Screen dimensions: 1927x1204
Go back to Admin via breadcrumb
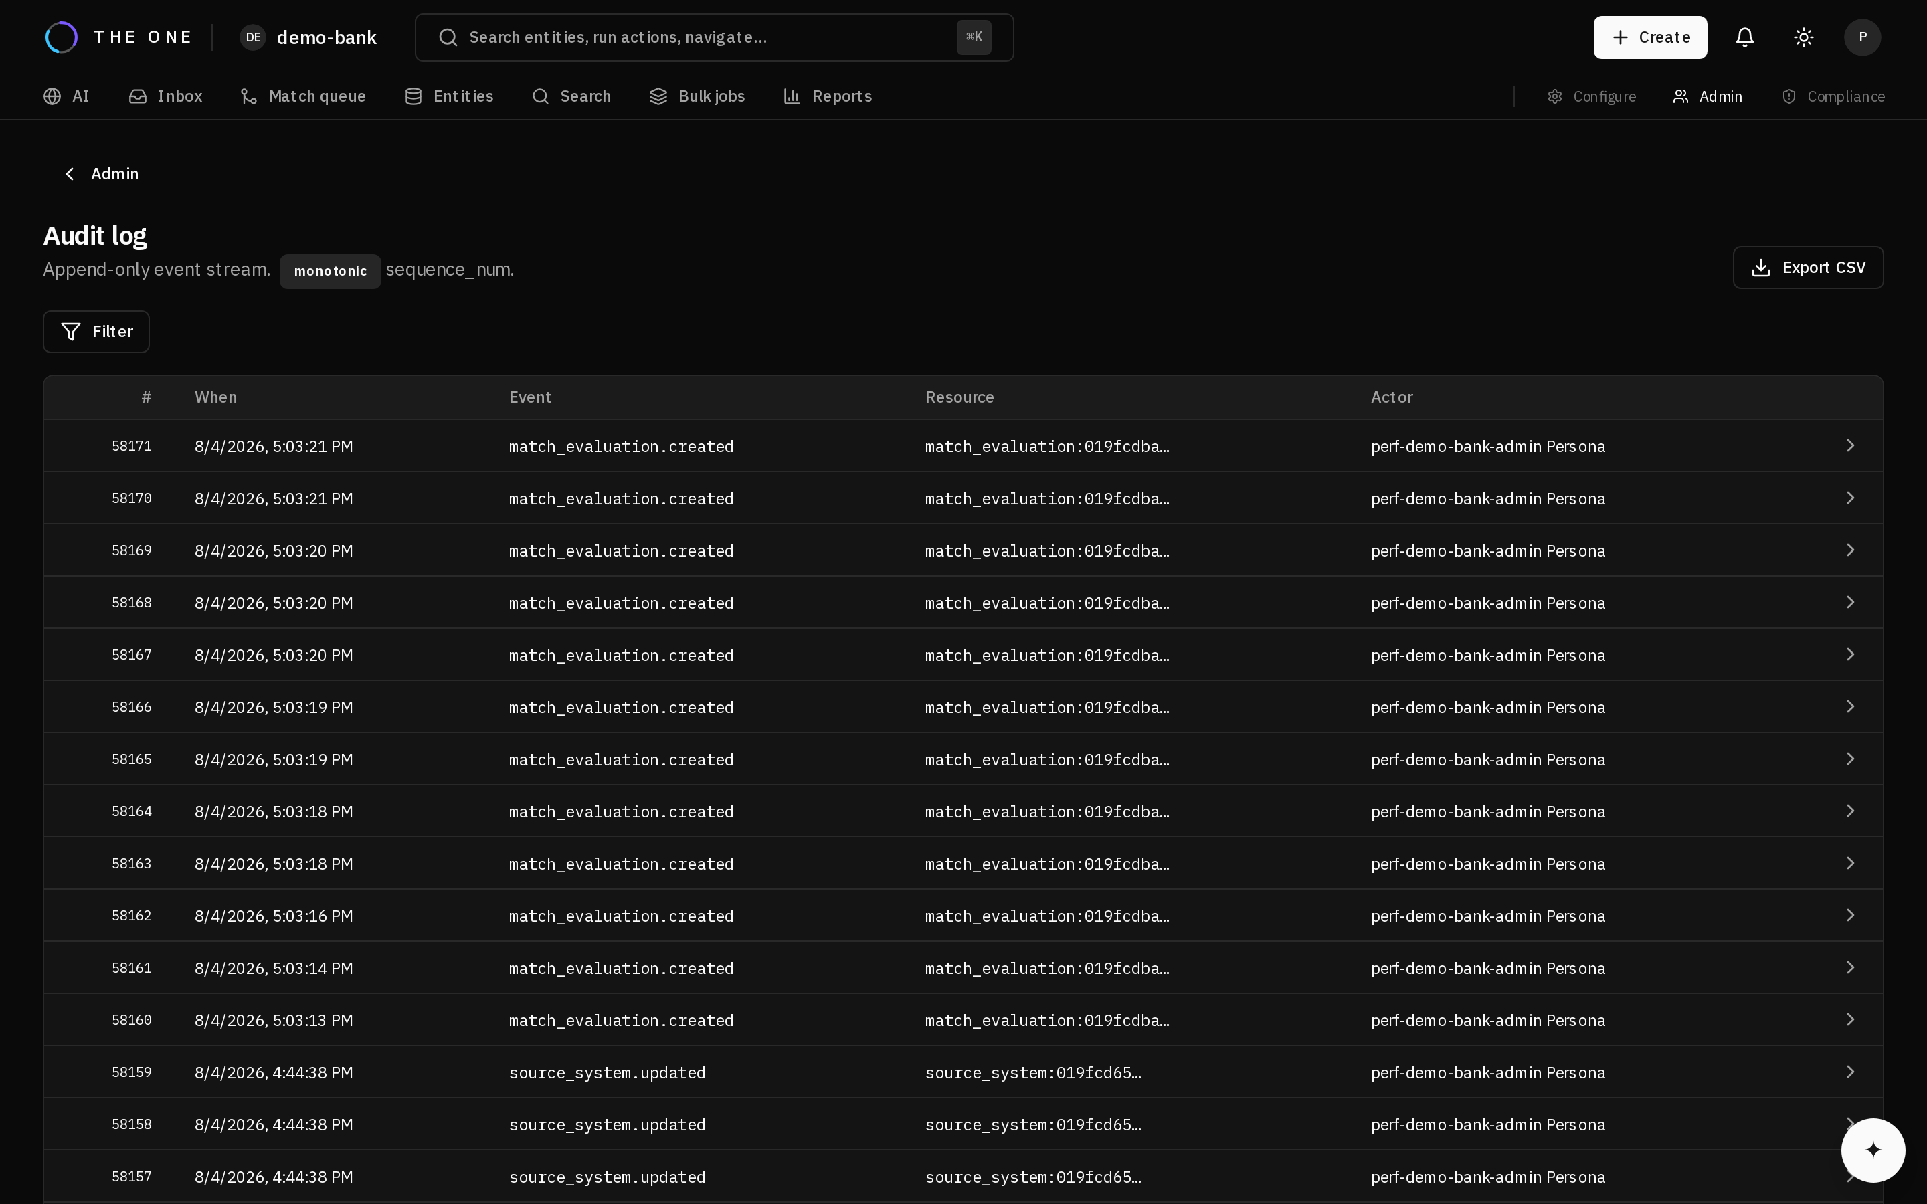click(101, 174)
